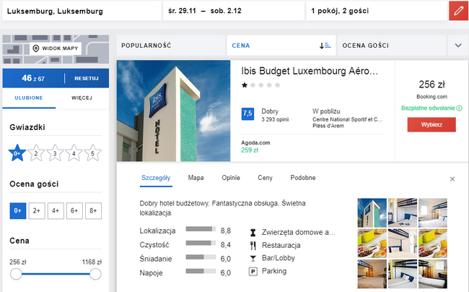Open Widok Mapy map view
This screenshot has height=292, width=469.
56,48
